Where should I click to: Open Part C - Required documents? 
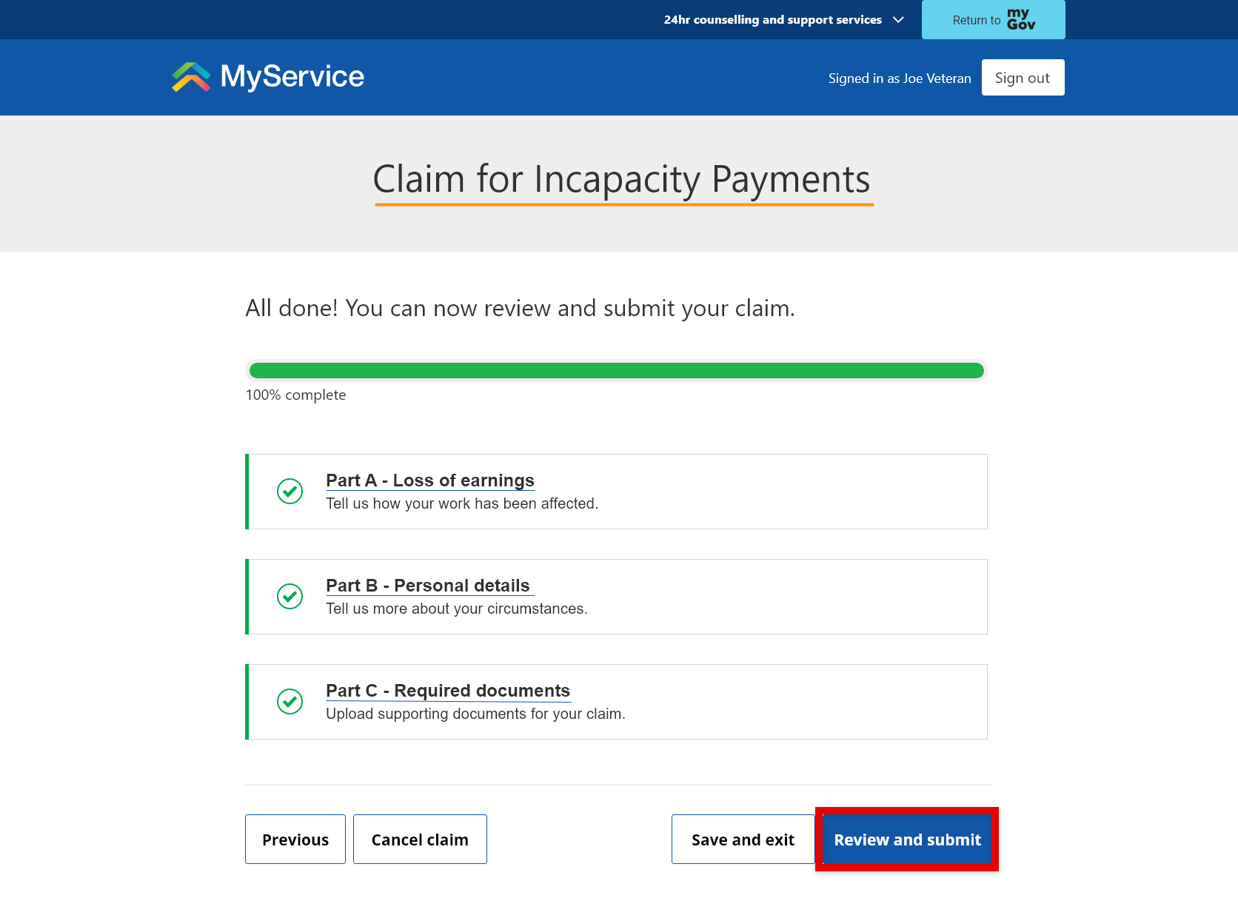(448, 690)
